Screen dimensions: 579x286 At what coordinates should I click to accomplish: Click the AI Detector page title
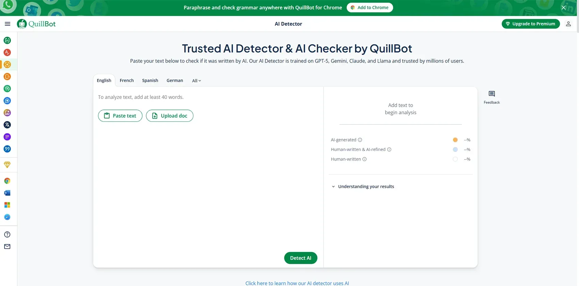[288, 24]
